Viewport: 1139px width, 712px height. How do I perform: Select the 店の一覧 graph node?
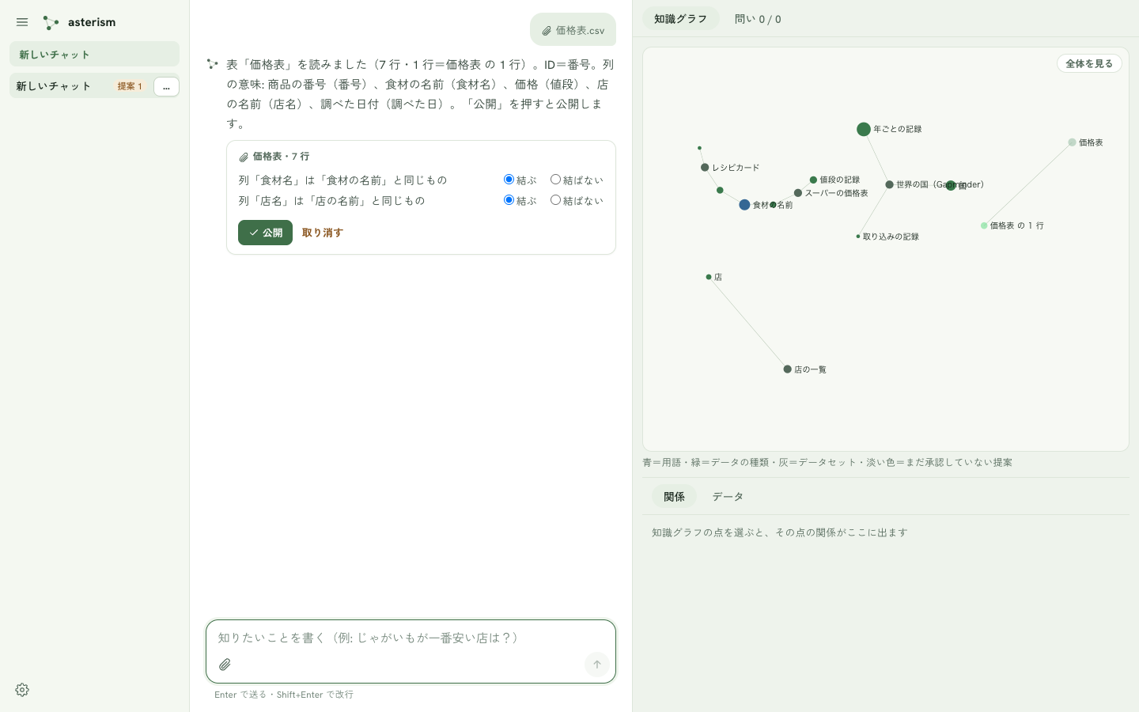(x=787, y=369)
